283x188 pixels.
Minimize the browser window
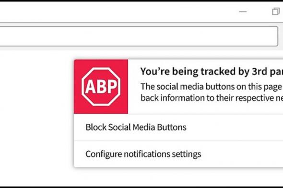[243, 11]
